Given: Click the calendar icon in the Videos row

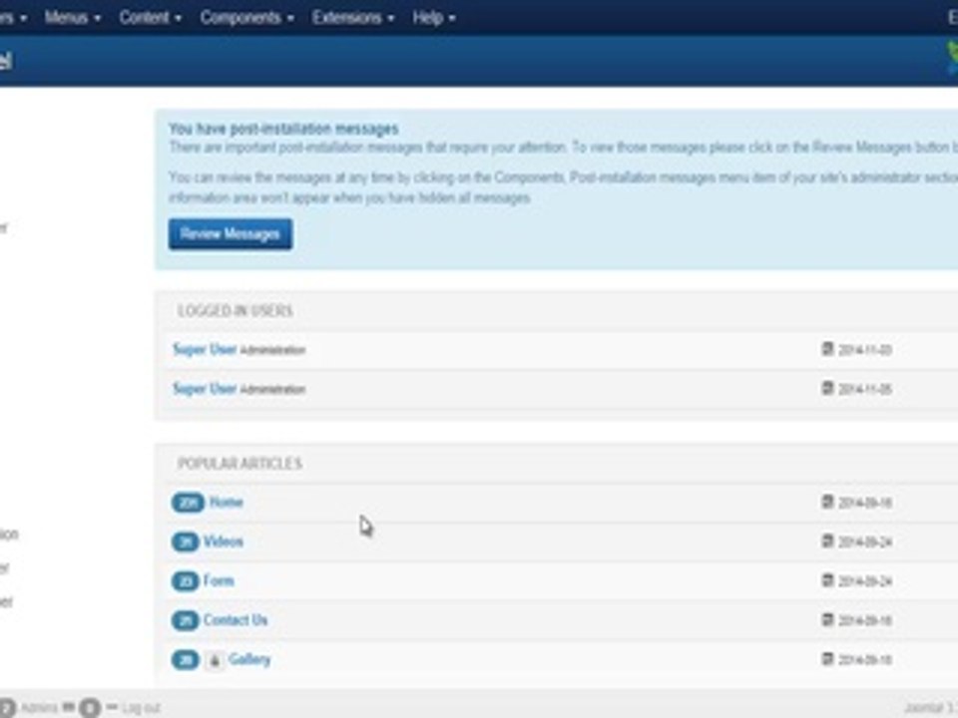Looking at the screenshot, I should click(x=827, y=540).
